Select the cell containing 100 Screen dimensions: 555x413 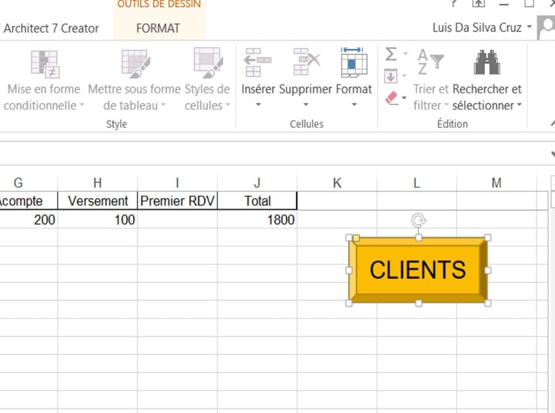pos(97,219)
